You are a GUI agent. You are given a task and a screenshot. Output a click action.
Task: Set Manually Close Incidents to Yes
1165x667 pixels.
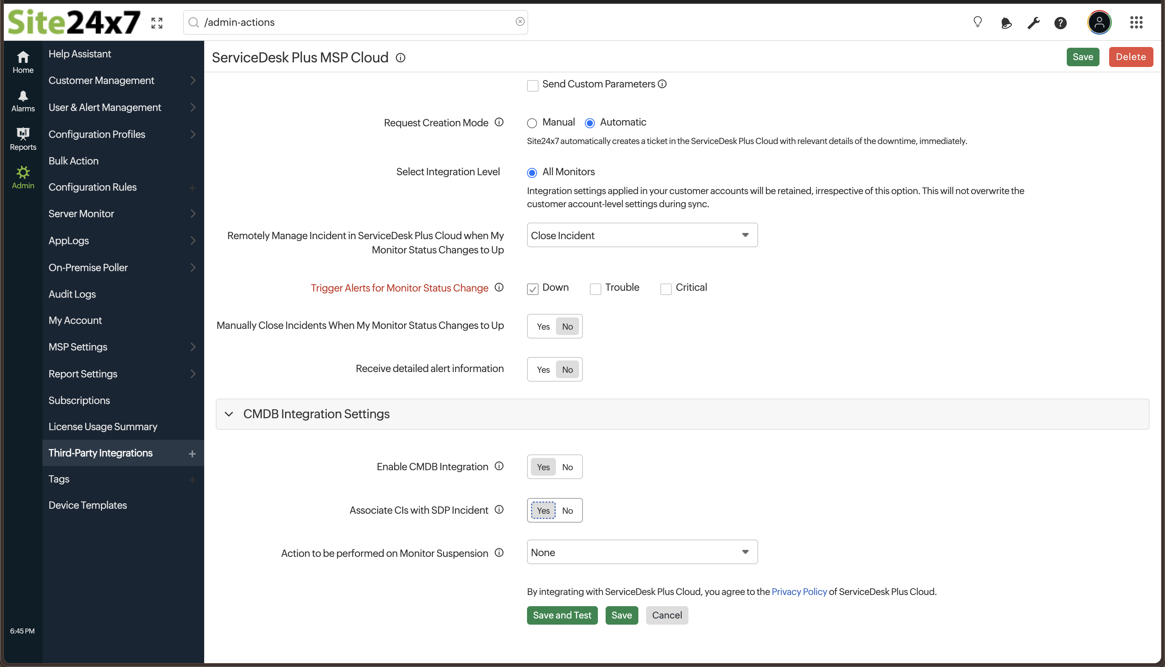coord(543,326)
